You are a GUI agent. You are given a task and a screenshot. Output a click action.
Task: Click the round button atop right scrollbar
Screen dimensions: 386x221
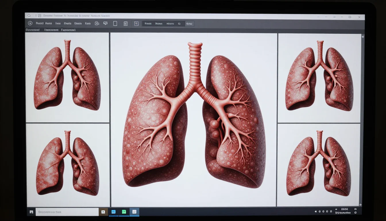pyautogui.click(x=363, y=37)
